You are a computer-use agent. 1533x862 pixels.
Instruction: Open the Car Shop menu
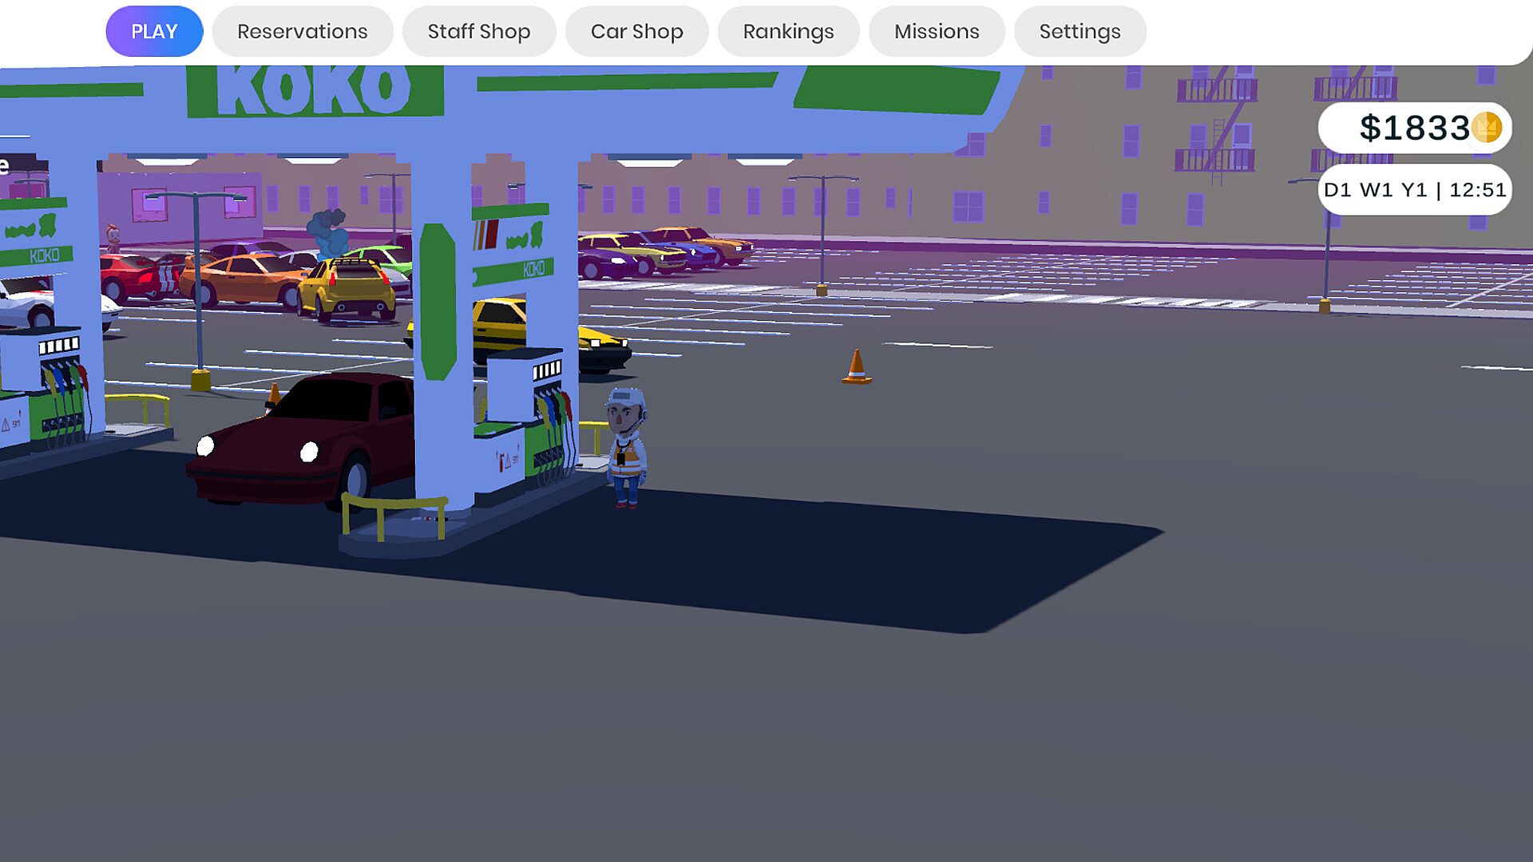click(x=636, y=31)
